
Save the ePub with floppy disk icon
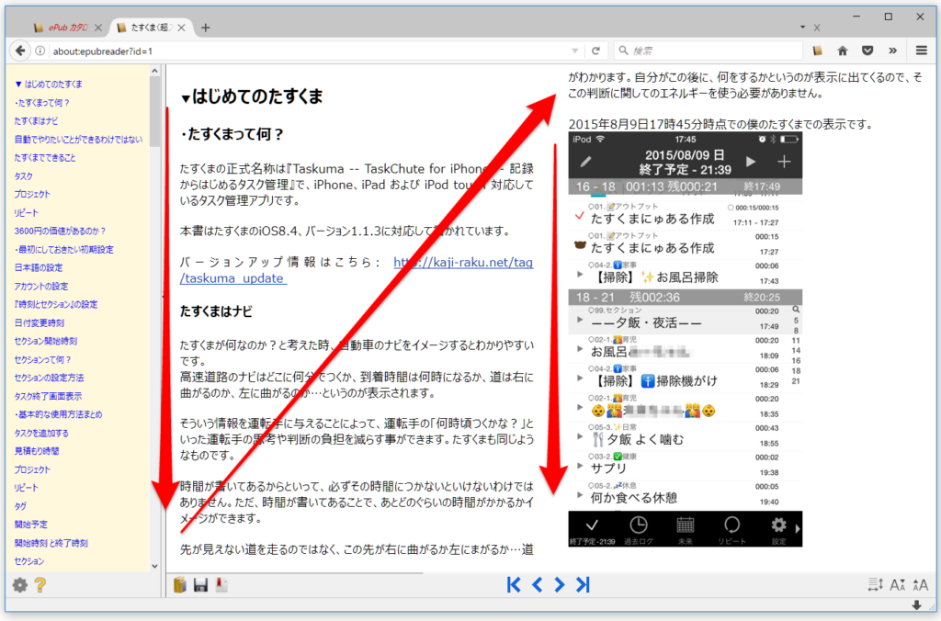click(200, 585)
